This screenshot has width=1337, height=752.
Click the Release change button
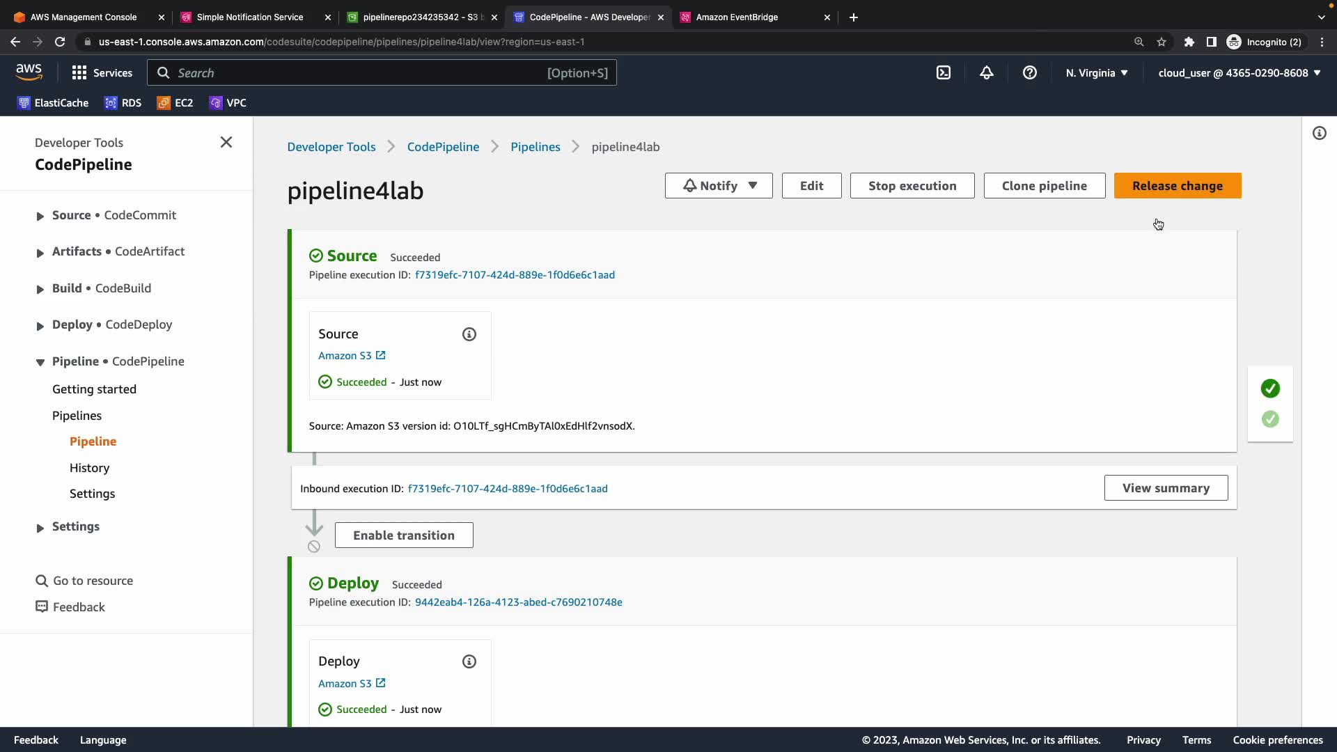click(1178, 186)
